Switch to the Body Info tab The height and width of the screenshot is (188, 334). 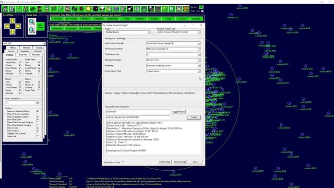pyautogui.click(x=23, y=55)
